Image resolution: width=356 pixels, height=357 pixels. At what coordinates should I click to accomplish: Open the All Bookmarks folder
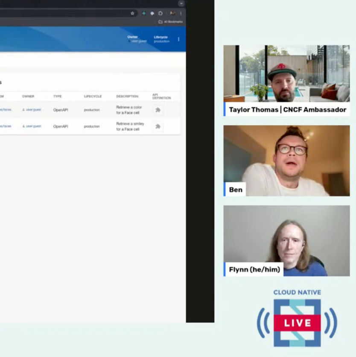(x=170, y=22)
